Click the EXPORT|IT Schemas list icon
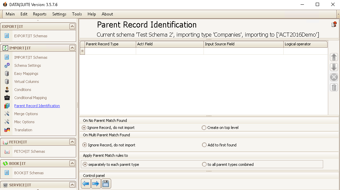This screenshot has height=190, width=340. click(x=7, y=36)
